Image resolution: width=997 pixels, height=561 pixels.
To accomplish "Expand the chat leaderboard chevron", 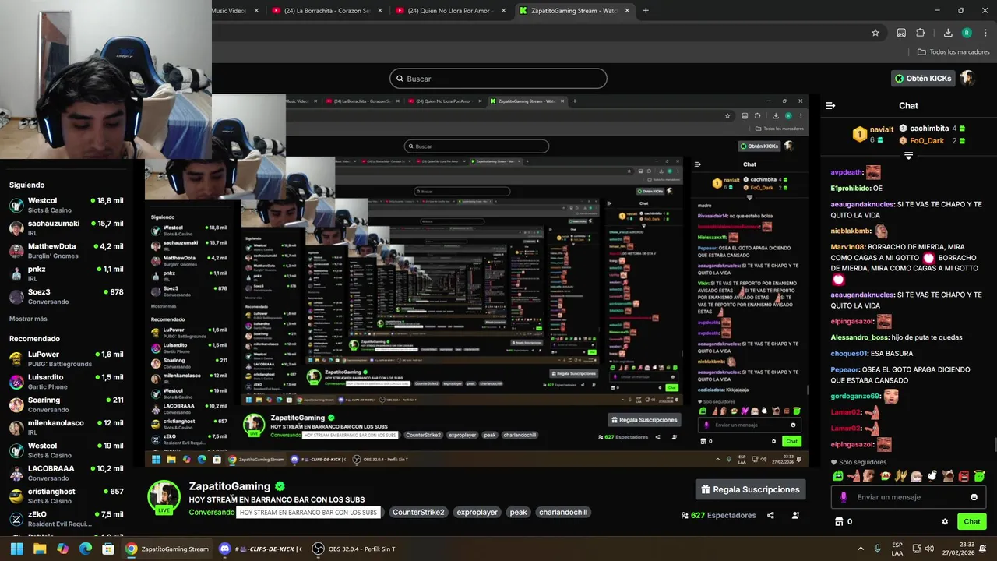I will [908, 156].
